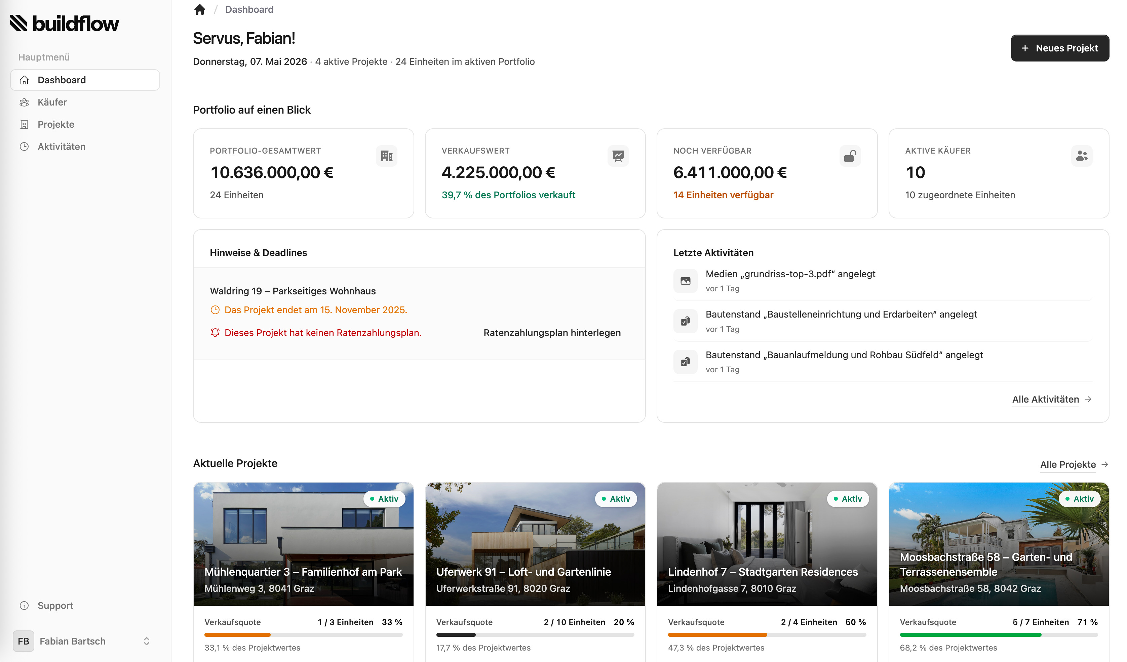Click the 6.411.000,00 € available value
Viewport: 1127px width, 662px height.
click(x=730, y=173)
